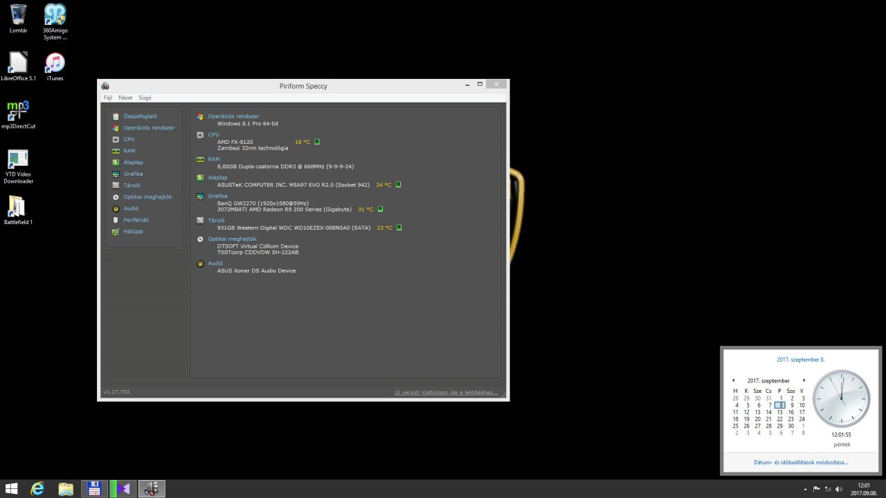Click the taskbar clock showing 12:01

click(x=864, y=489)
